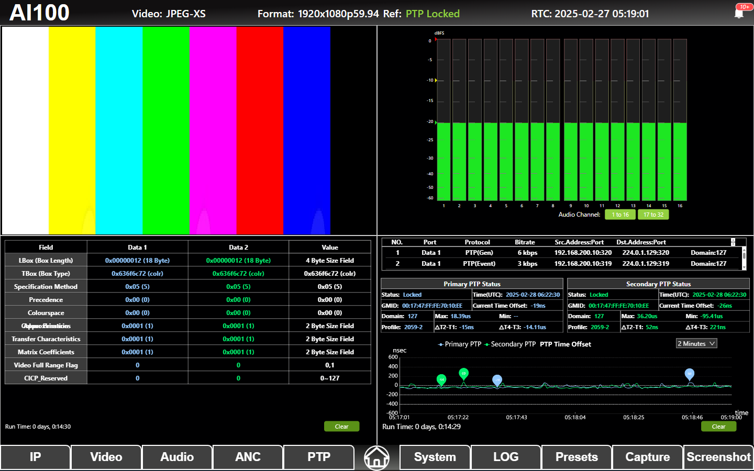Open the Audio tab
Viewport: 754px width, 471px height.
(177, 457)
